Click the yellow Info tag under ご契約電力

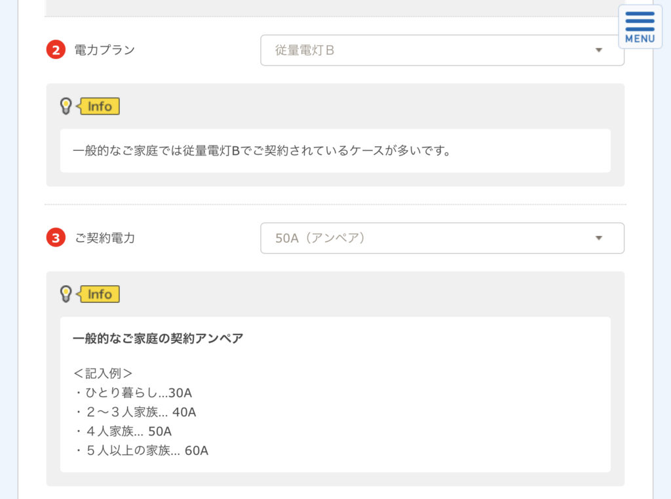pos(98,294)
